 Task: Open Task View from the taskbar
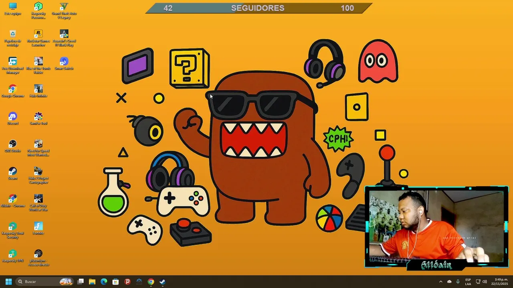click(81, 282)
